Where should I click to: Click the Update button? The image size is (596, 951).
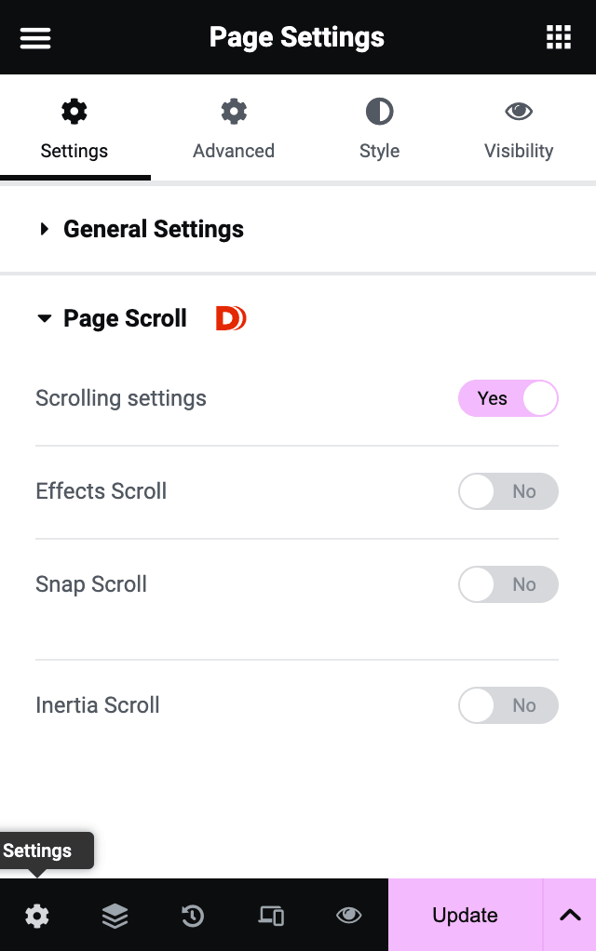click(x=465, y=915)
